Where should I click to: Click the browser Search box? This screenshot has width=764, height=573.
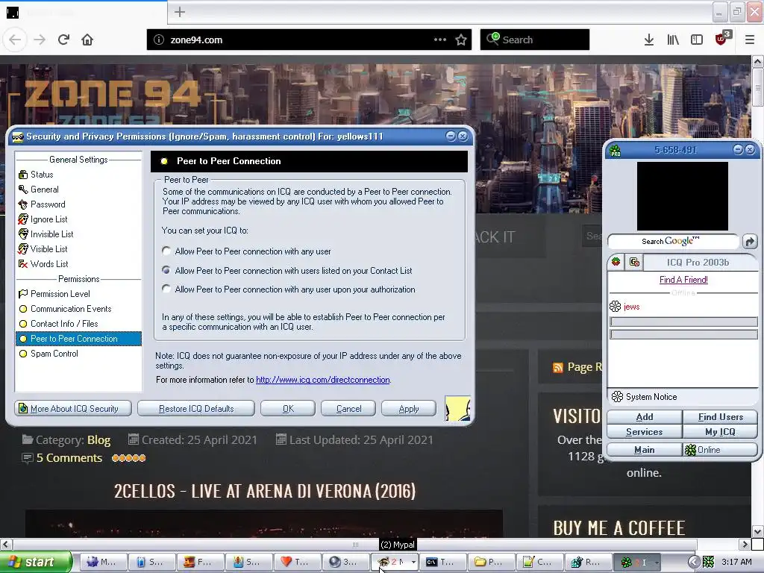534,40
